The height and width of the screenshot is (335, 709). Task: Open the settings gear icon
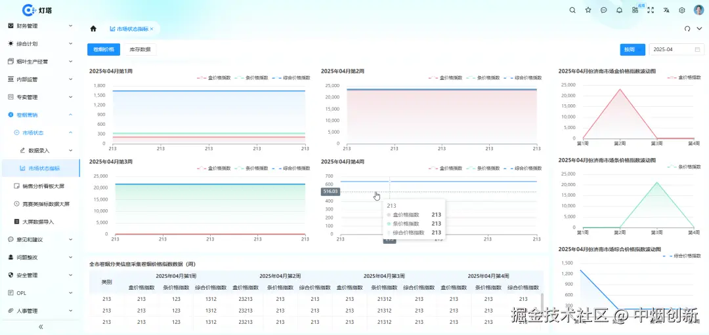tap(682, 10)
